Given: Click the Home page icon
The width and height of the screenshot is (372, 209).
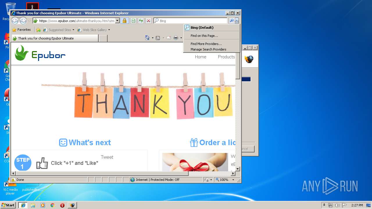Looking at the screenshot, I should [147, 38].
